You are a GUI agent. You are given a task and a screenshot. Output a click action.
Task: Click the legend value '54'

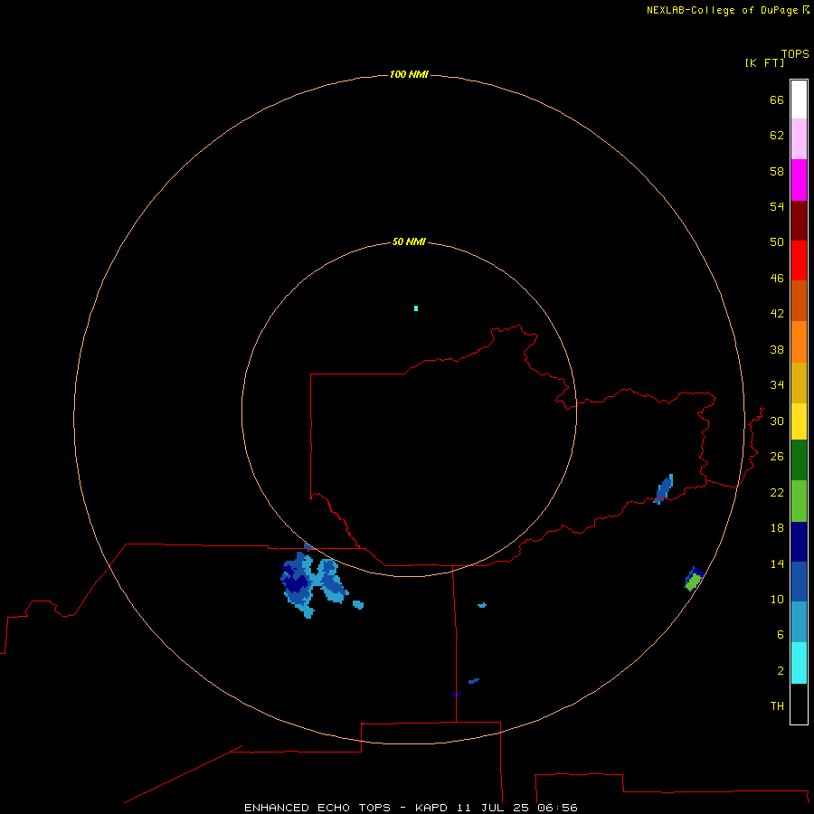point(777,206)
